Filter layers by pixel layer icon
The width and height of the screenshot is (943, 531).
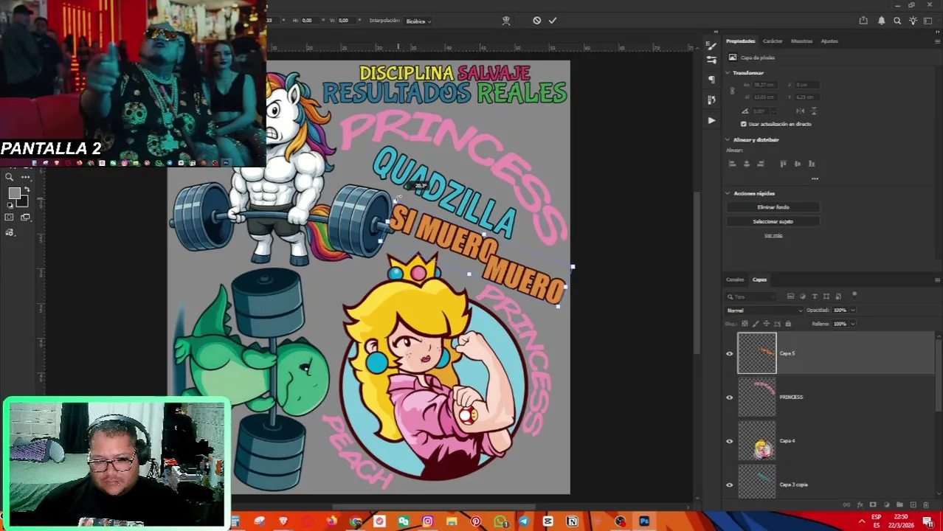pos(791,296)
